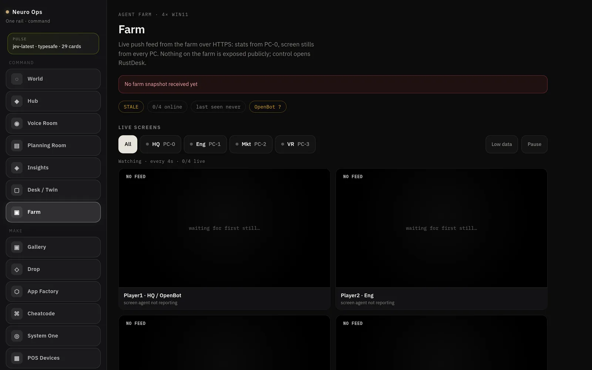592x370 pixels.
Task: Click the OpenBot ? status pill
Action: [x=268, y=107]
